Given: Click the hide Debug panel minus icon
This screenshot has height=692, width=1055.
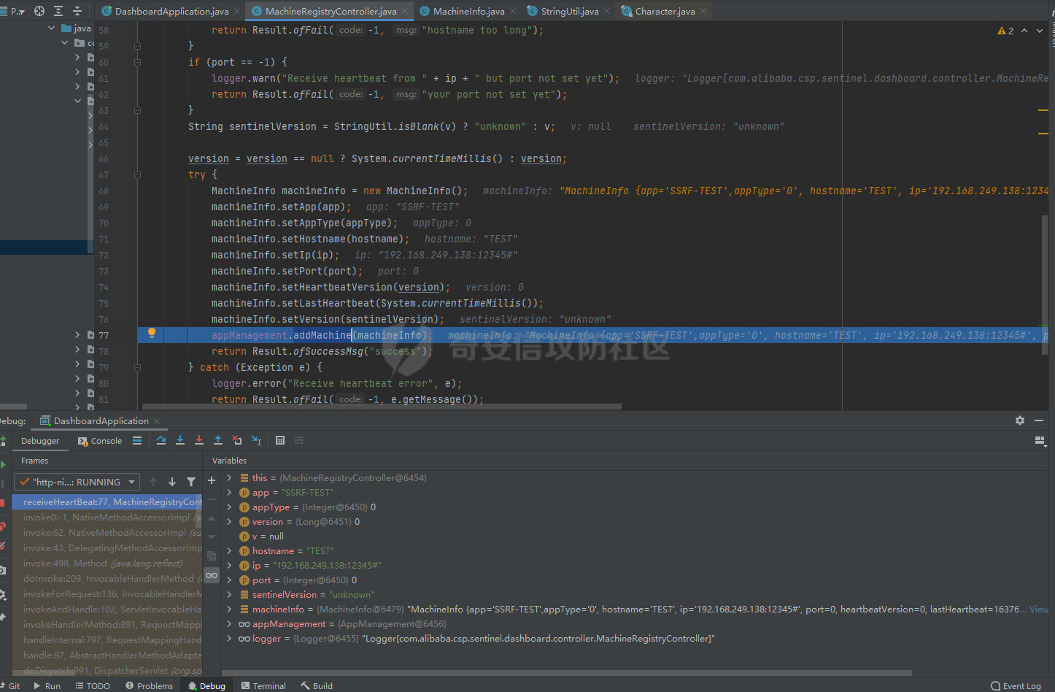Looking at the screenshot, I should tap(1039, 420).
